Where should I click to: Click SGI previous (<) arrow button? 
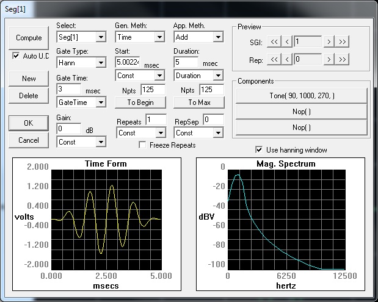click(287, 41)
